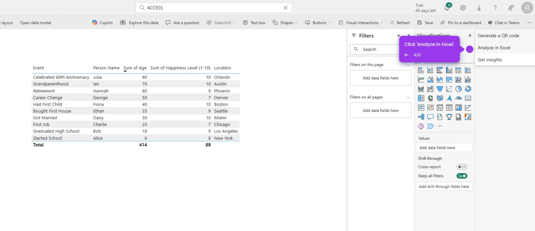Start Chat in Teams
The width and height of the screenshot is (535, 231).
coord(504,23)
